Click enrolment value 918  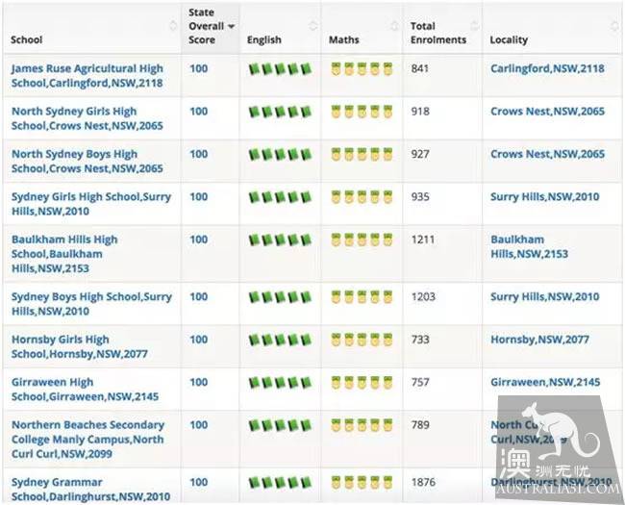point(420,112)
